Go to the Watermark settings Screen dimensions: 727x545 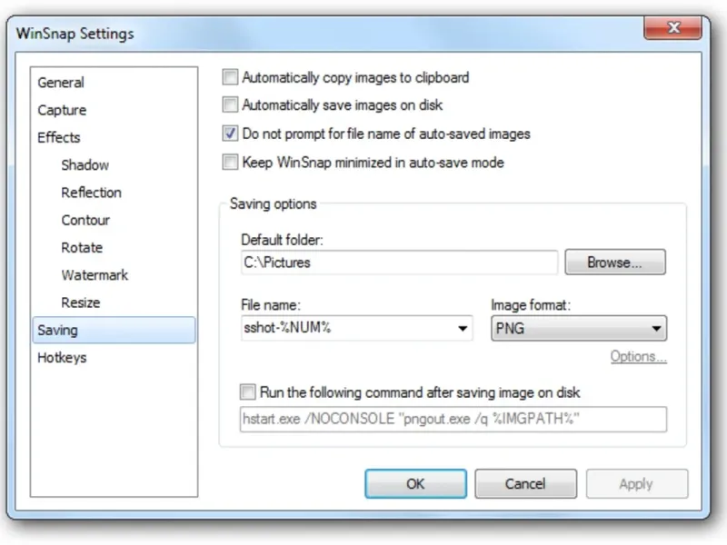click(x=95, y=275)
